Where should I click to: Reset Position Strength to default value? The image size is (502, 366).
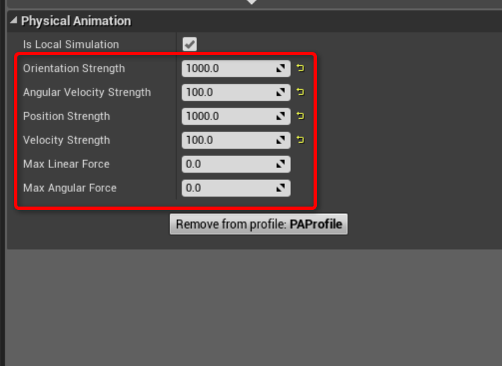pos(300,116)
